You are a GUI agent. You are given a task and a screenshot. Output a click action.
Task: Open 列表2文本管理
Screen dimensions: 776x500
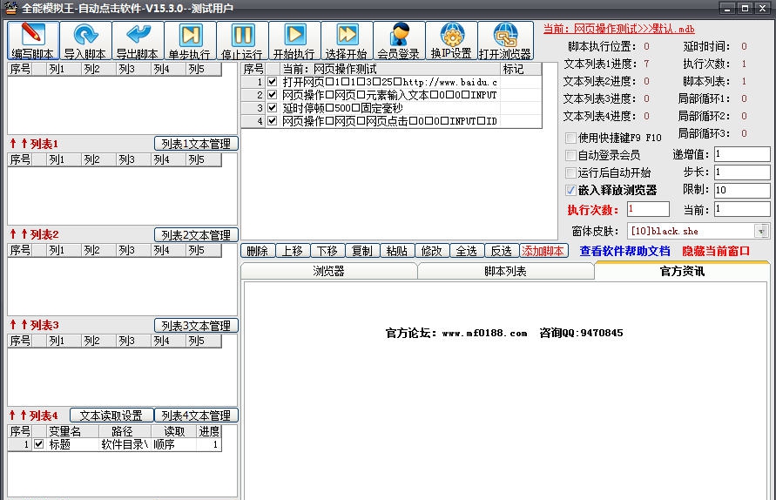[196, 234]
